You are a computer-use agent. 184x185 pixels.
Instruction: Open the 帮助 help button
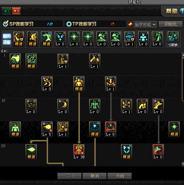tap(175, 11)
